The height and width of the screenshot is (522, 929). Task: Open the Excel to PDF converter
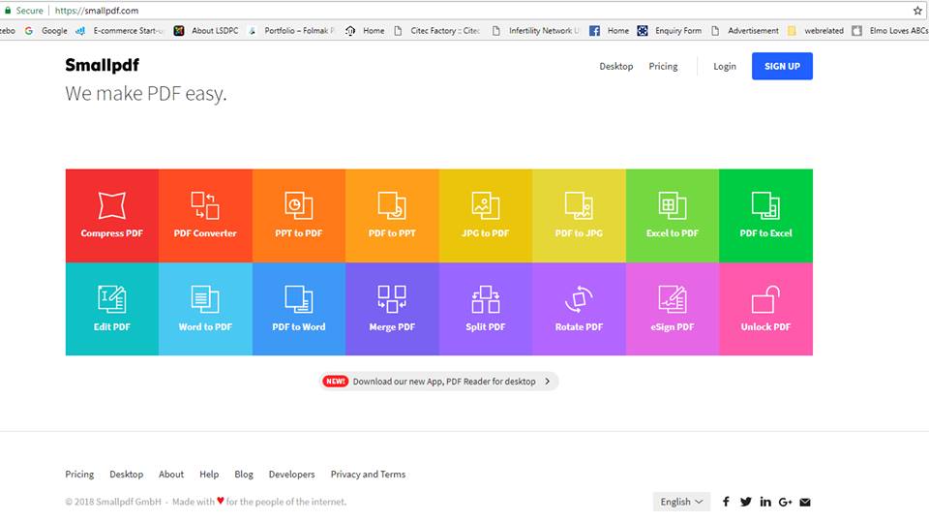click(672, 215)
